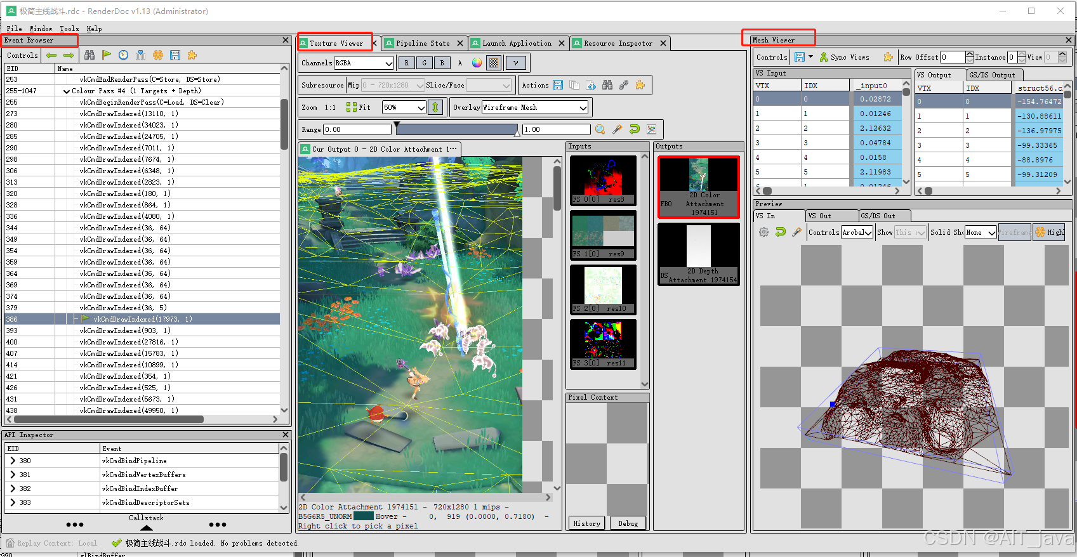This screenshot has width=1077, height=557.
Task: Click copy-to-clipboard icon in Actions group
Action: click(x=574, y=85)
